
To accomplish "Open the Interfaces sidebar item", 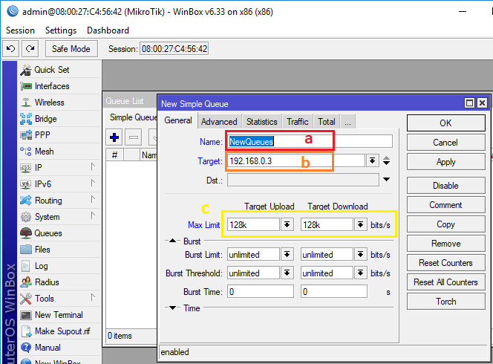I will click(59, 86).
